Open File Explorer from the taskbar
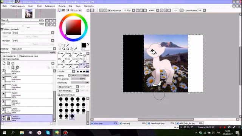The height and width of the screenshot is (136, 242). tap(22, 133)
